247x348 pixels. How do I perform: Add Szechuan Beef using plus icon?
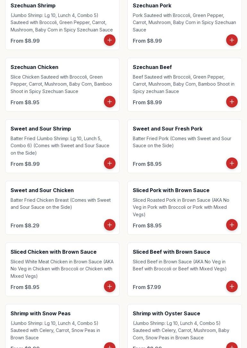point(232,102)
